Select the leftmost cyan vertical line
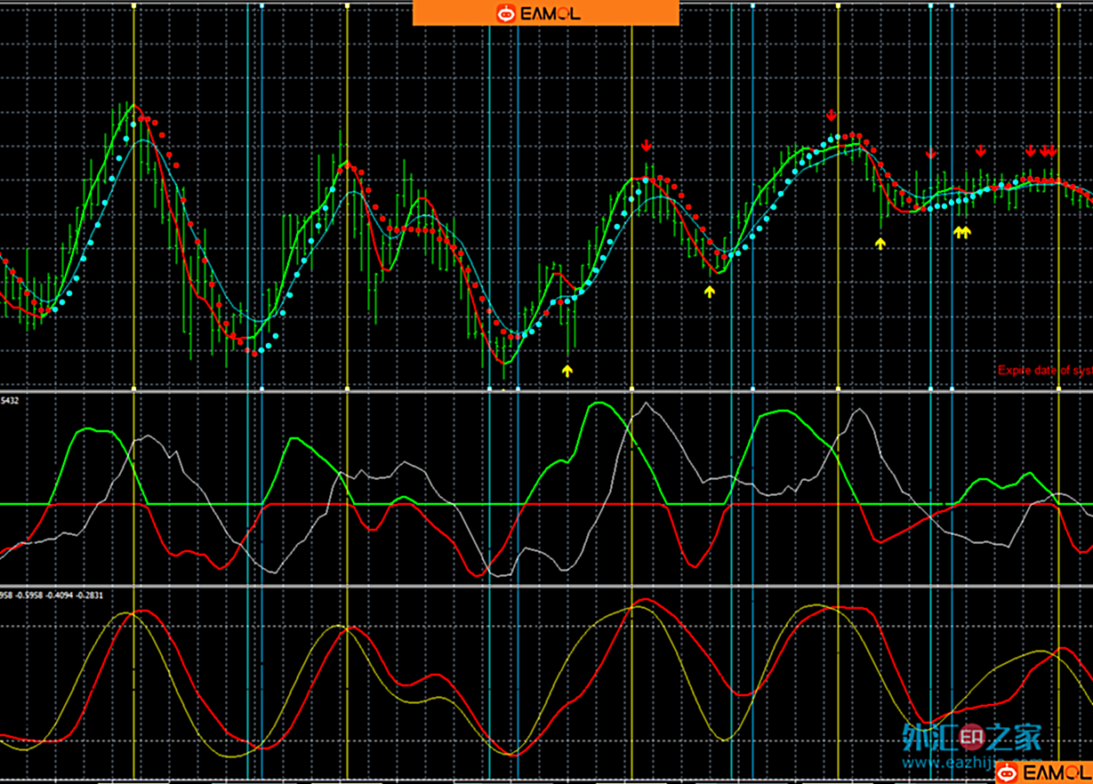This screenshot has width=1093, height=784. (249, 267)
